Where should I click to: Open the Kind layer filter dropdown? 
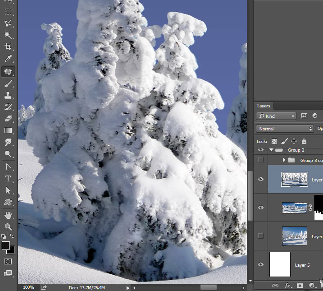click(276, 116)
